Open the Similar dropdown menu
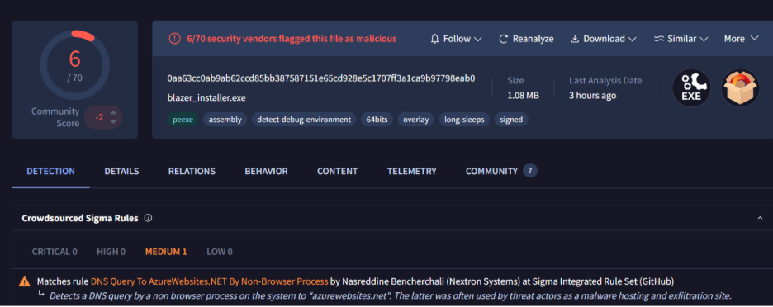This screenshot has height=307, width=773. coord(681,39)
